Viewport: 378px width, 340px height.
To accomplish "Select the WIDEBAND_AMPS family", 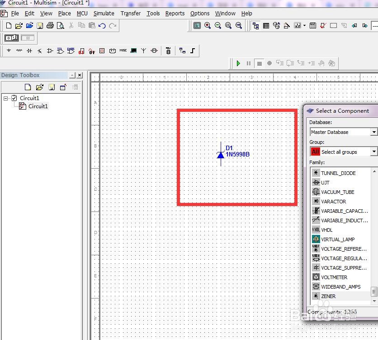I will coord(340,287).
